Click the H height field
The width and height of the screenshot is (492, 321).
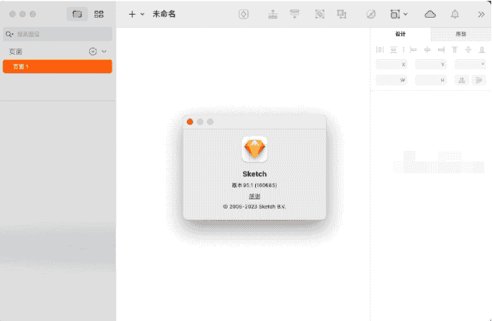pyautogui.click(x=430, y=80)
